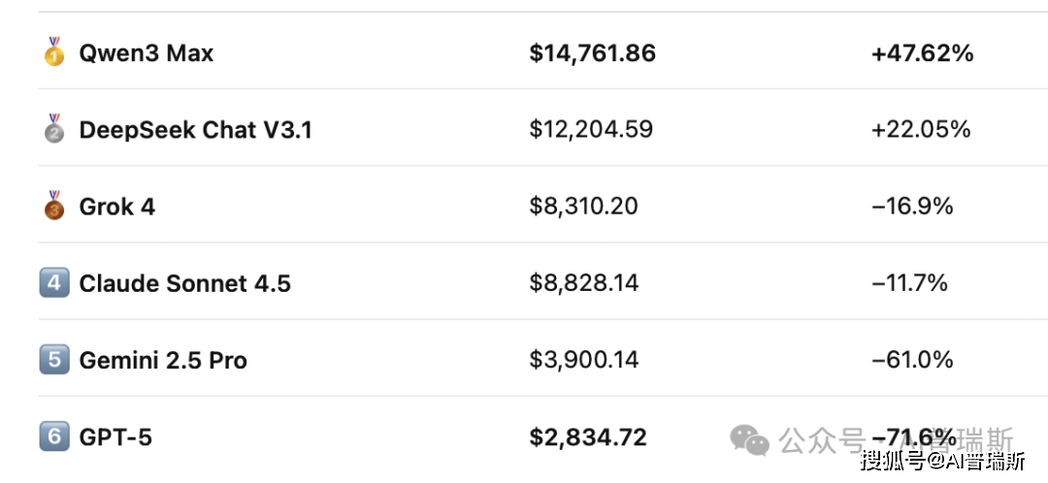Click the +22.05% return figure
This screenshot has width=1048, height=483.
point(921,130)
